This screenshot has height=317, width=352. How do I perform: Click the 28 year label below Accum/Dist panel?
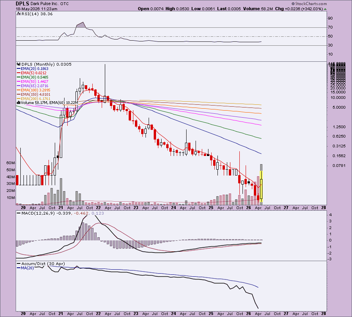pos(323,313)
